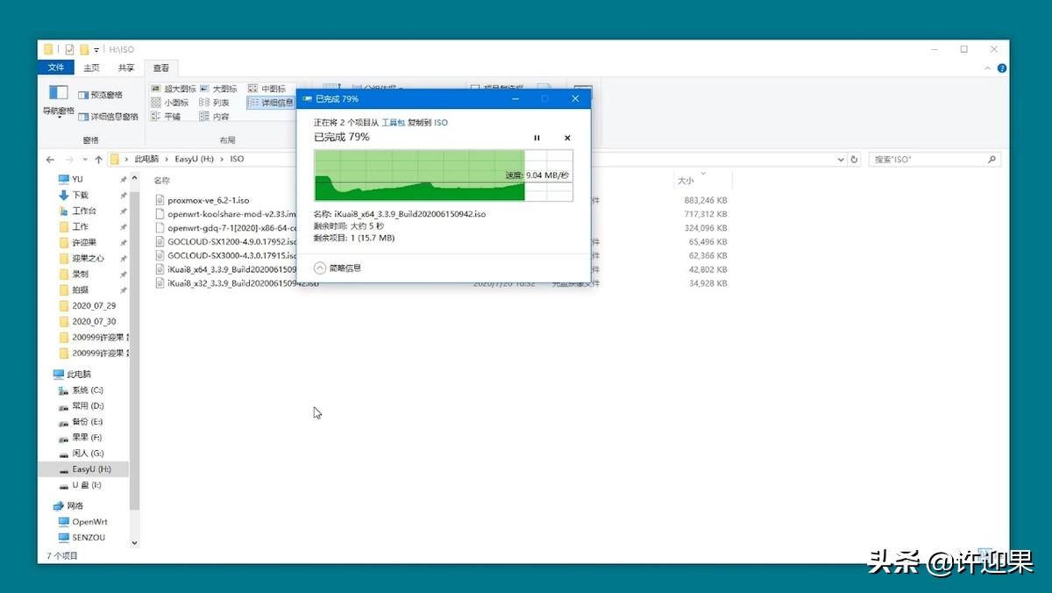Go up one folder level
The height and width of the screenshot is (593, 1052).
pyautogui.click(x=98, y=160)
